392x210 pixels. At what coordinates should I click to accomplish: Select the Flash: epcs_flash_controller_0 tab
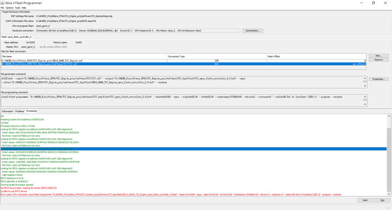click(x=16, y=37)
